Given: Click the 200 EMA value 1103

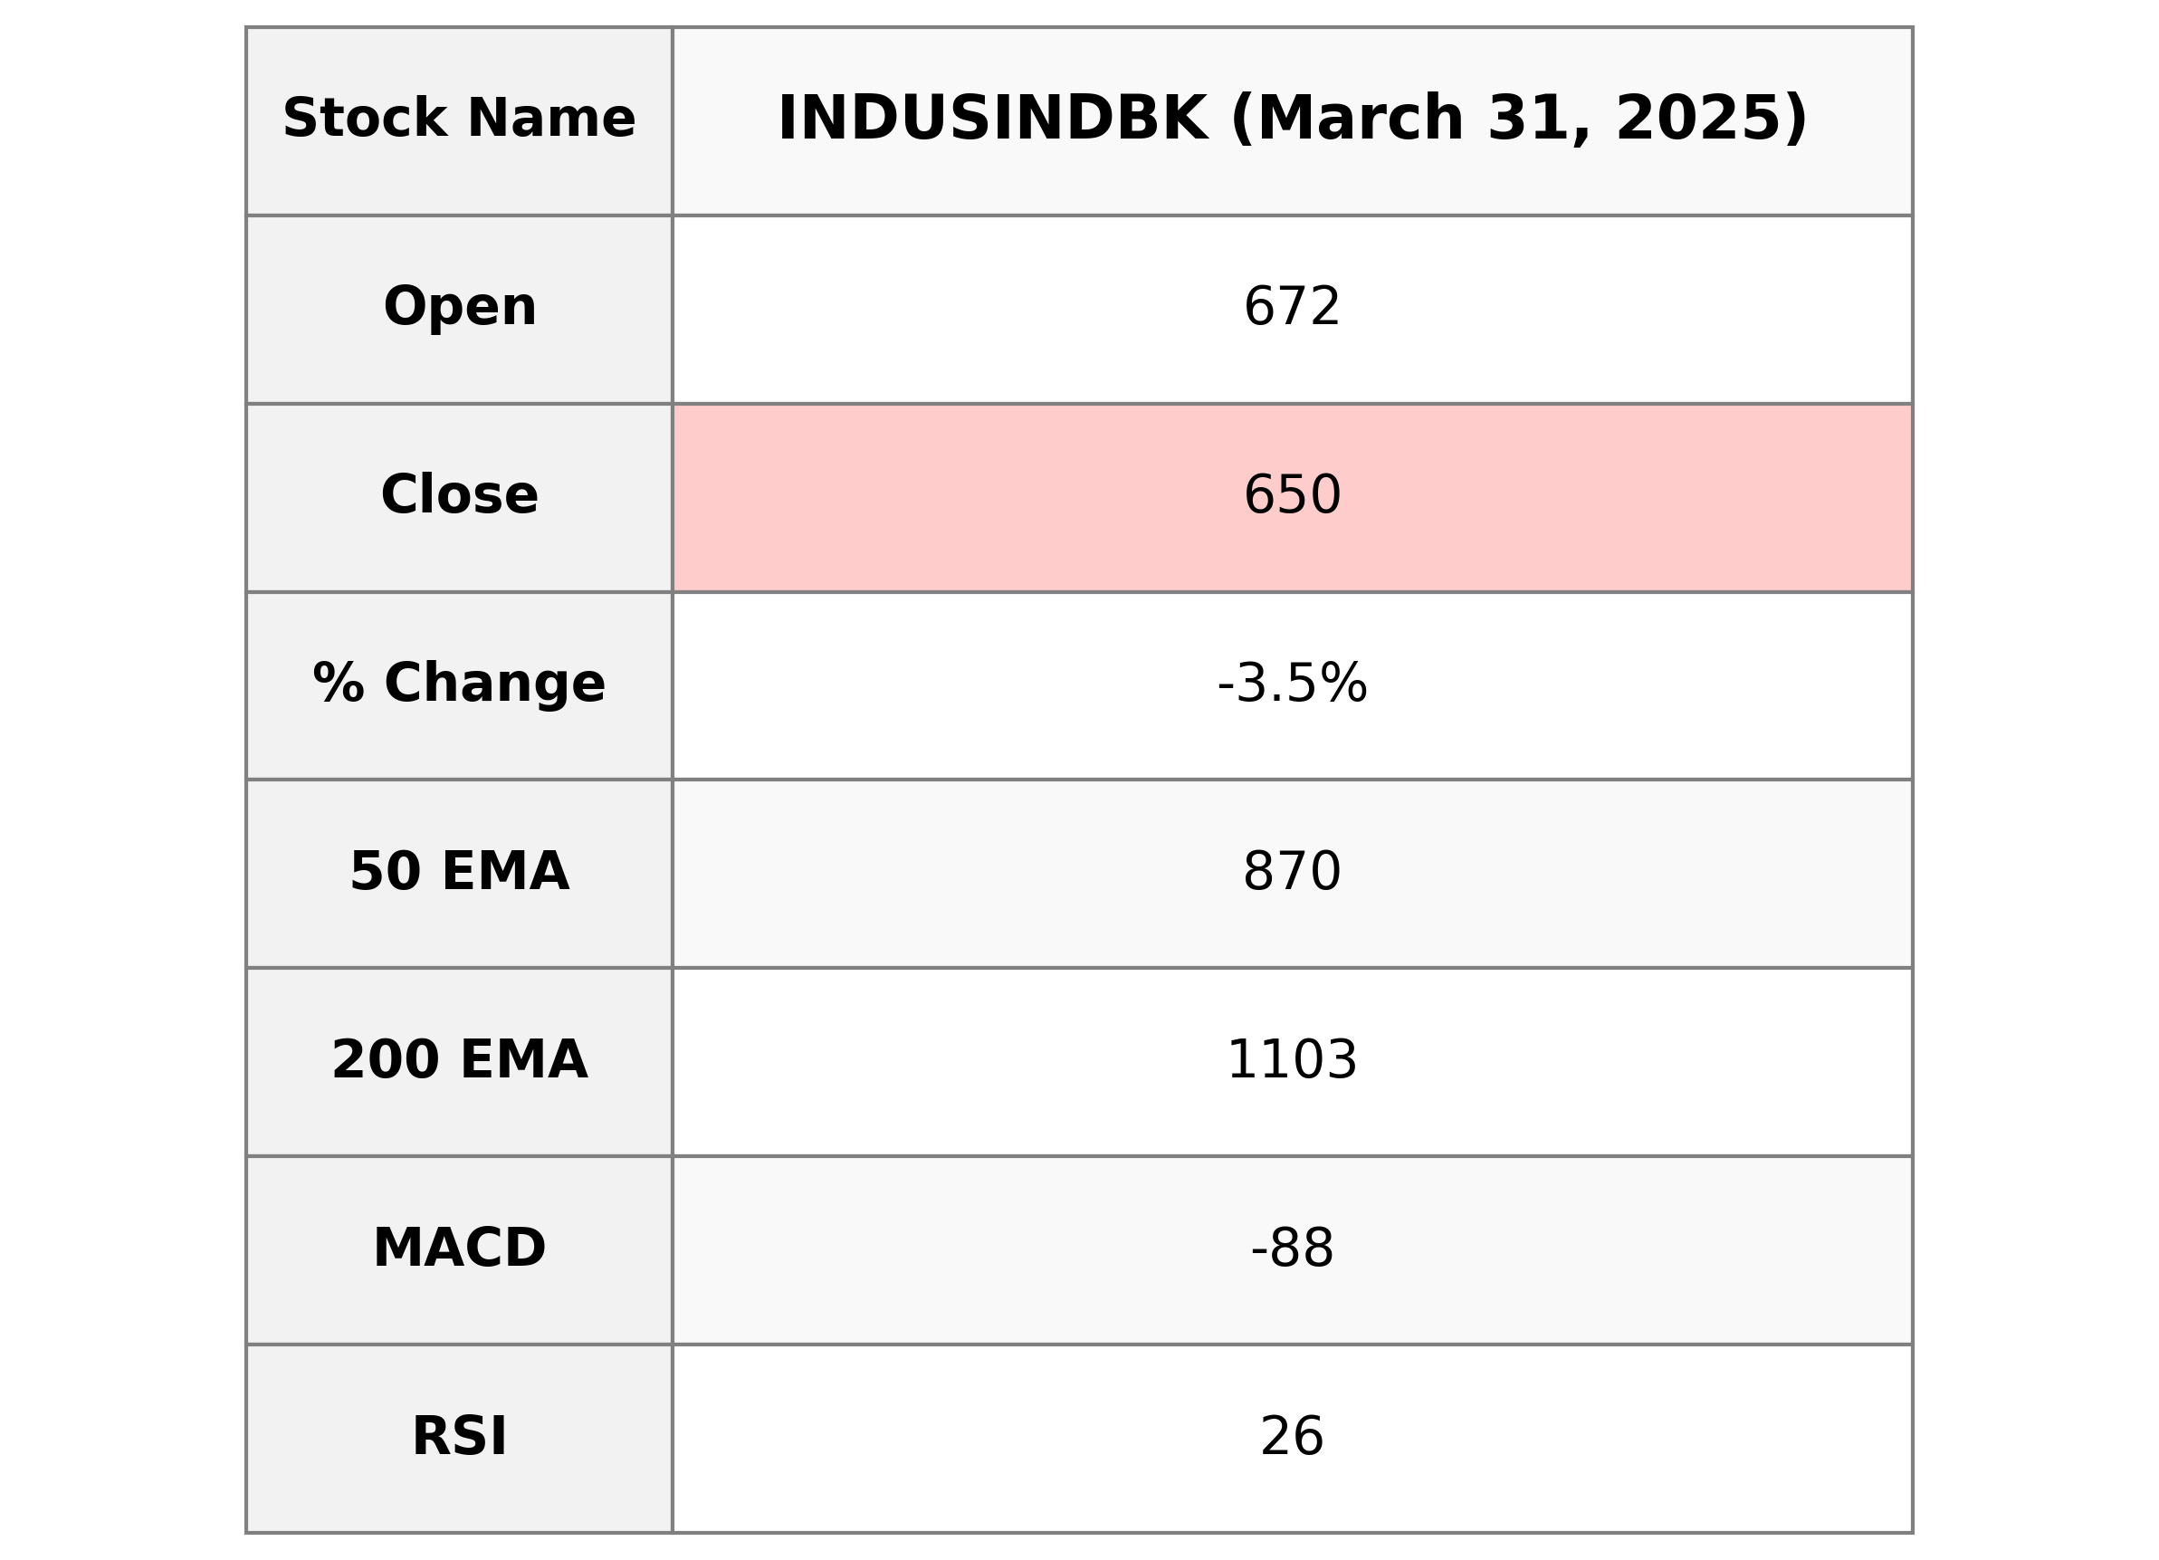Looking at the screenshot, I should pyautogui.click(x=1292, y=1060).
